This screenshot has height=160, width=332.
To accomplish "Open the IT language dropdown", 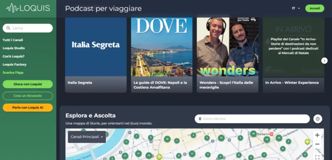I will (x=296, y=8).
